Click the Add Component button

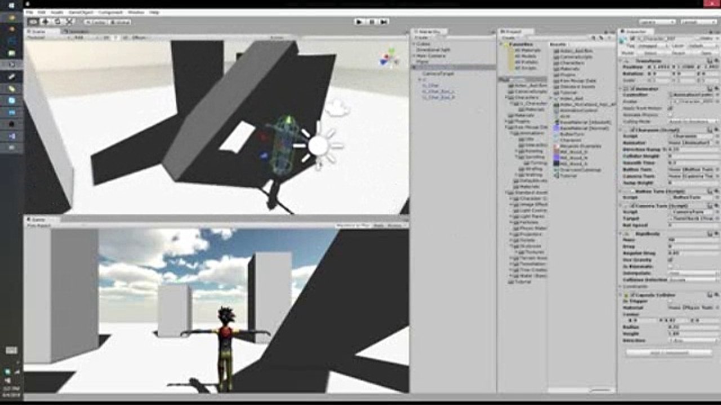669,353
